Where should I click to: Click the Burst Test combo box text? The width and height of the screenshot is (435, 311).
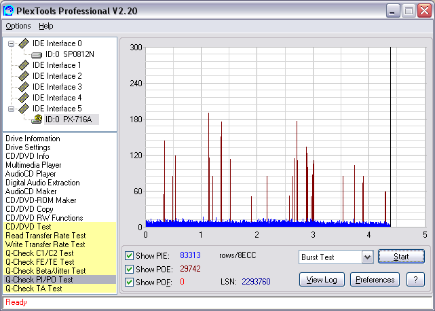(x=318, y=257)
